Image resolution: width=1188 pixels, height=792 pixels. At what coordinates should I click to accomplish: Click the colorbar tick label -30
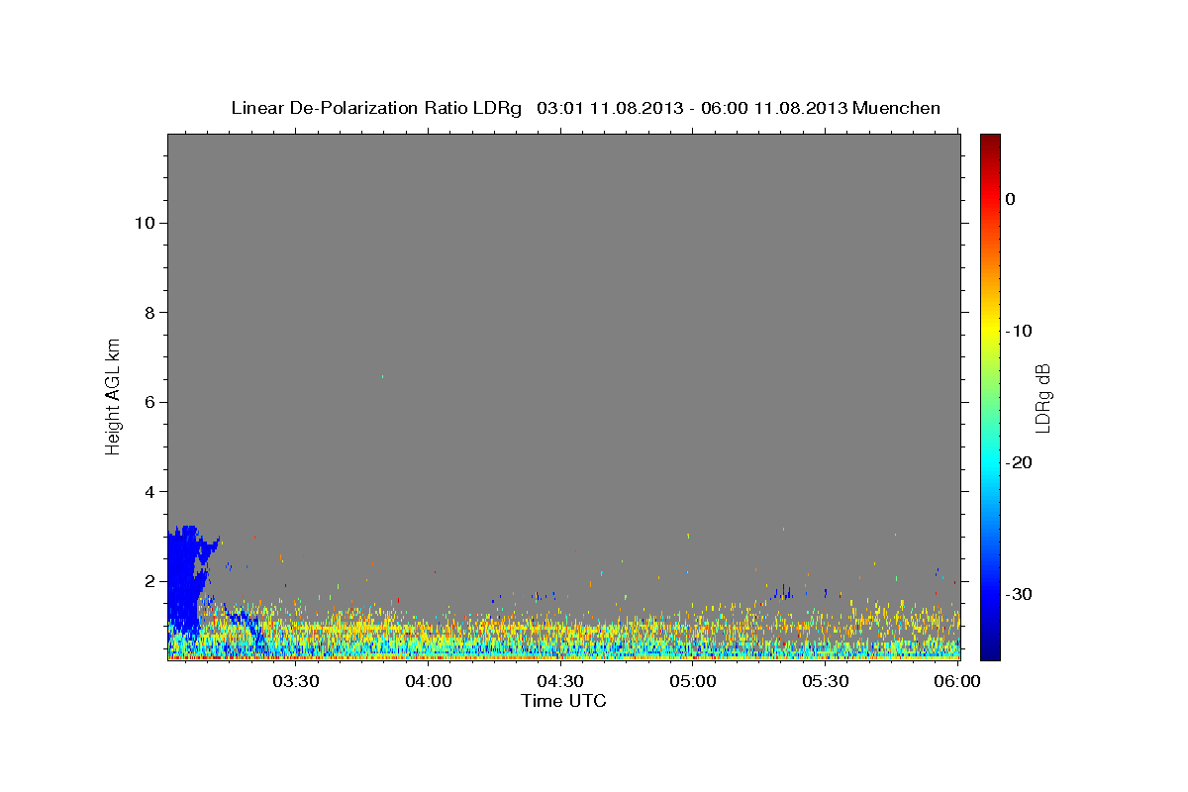tap(1020, 594)
